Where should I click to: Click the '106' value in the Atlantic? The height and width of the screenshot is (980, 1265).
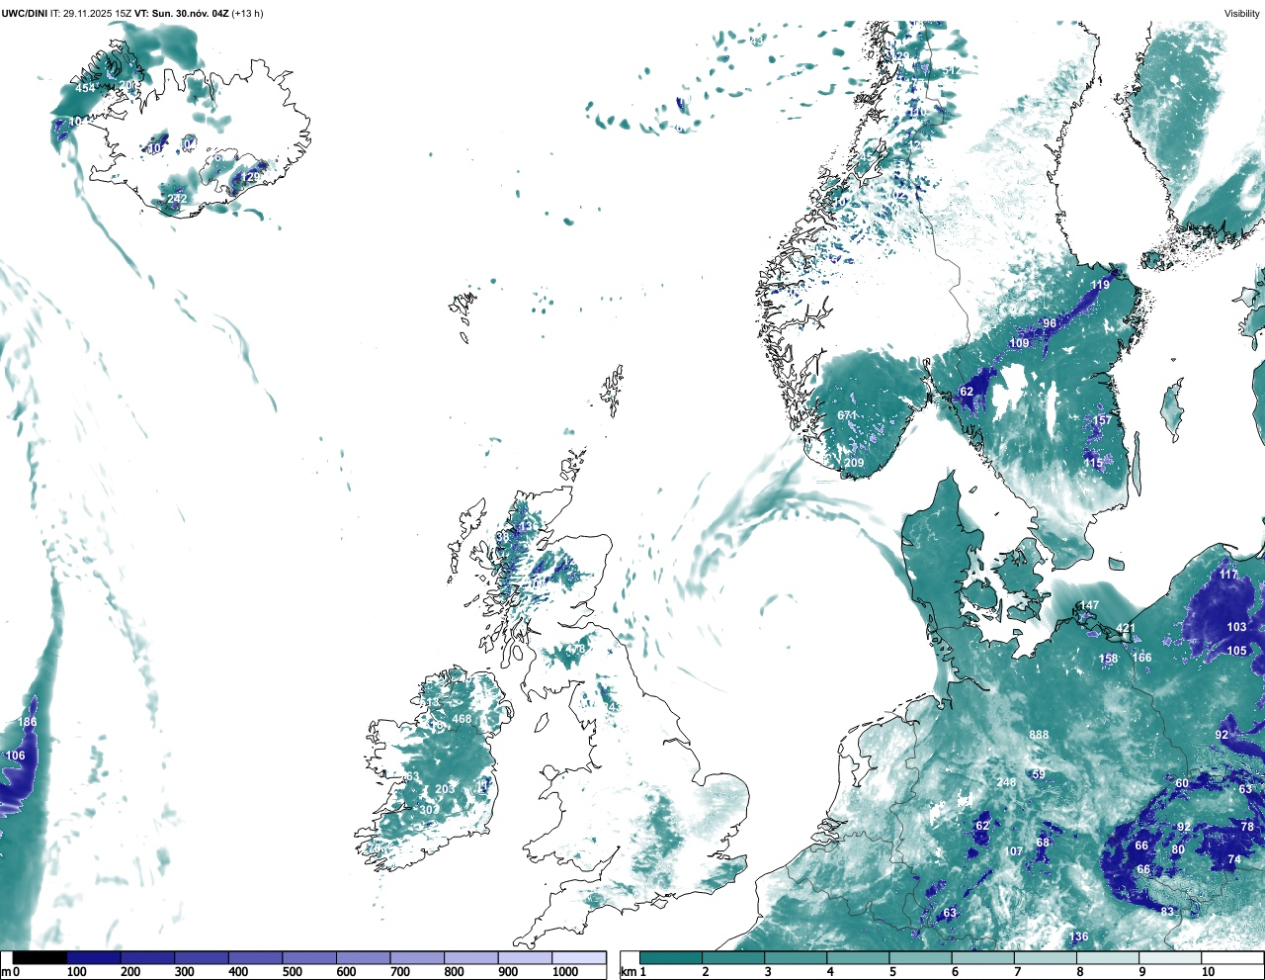tap(16, 756)
